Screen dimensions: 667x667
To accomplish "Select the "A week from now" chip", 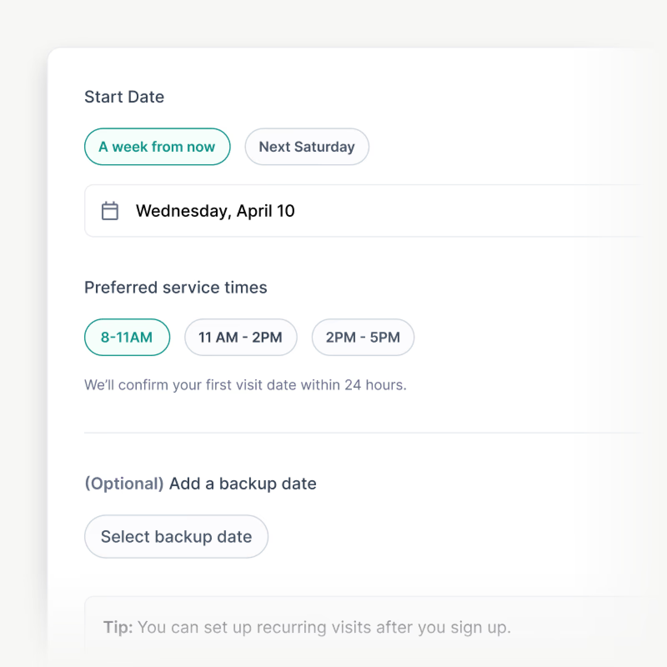I will click(x=157, y=147).
